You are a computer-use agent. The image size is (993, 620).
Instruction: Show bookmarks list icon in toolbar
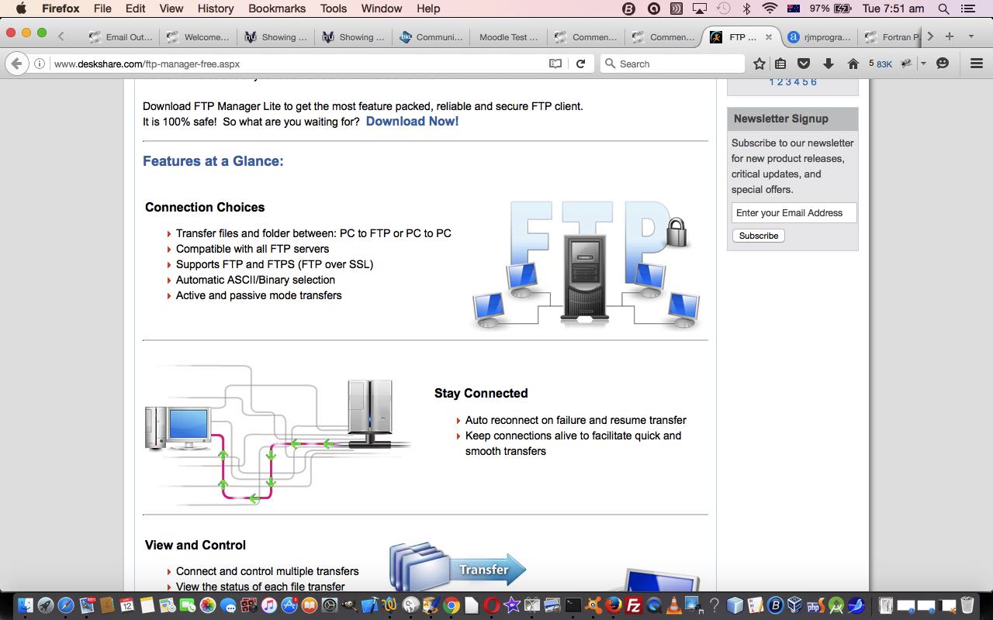[780, 64]
